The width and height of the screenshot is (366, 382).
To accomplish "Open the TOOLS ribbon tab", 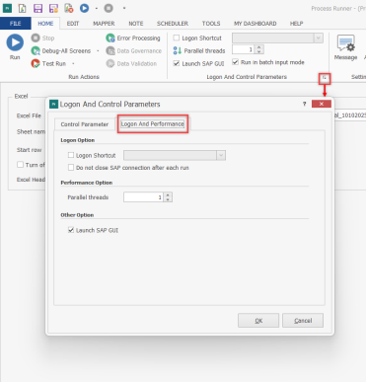I will pos(211,24).
